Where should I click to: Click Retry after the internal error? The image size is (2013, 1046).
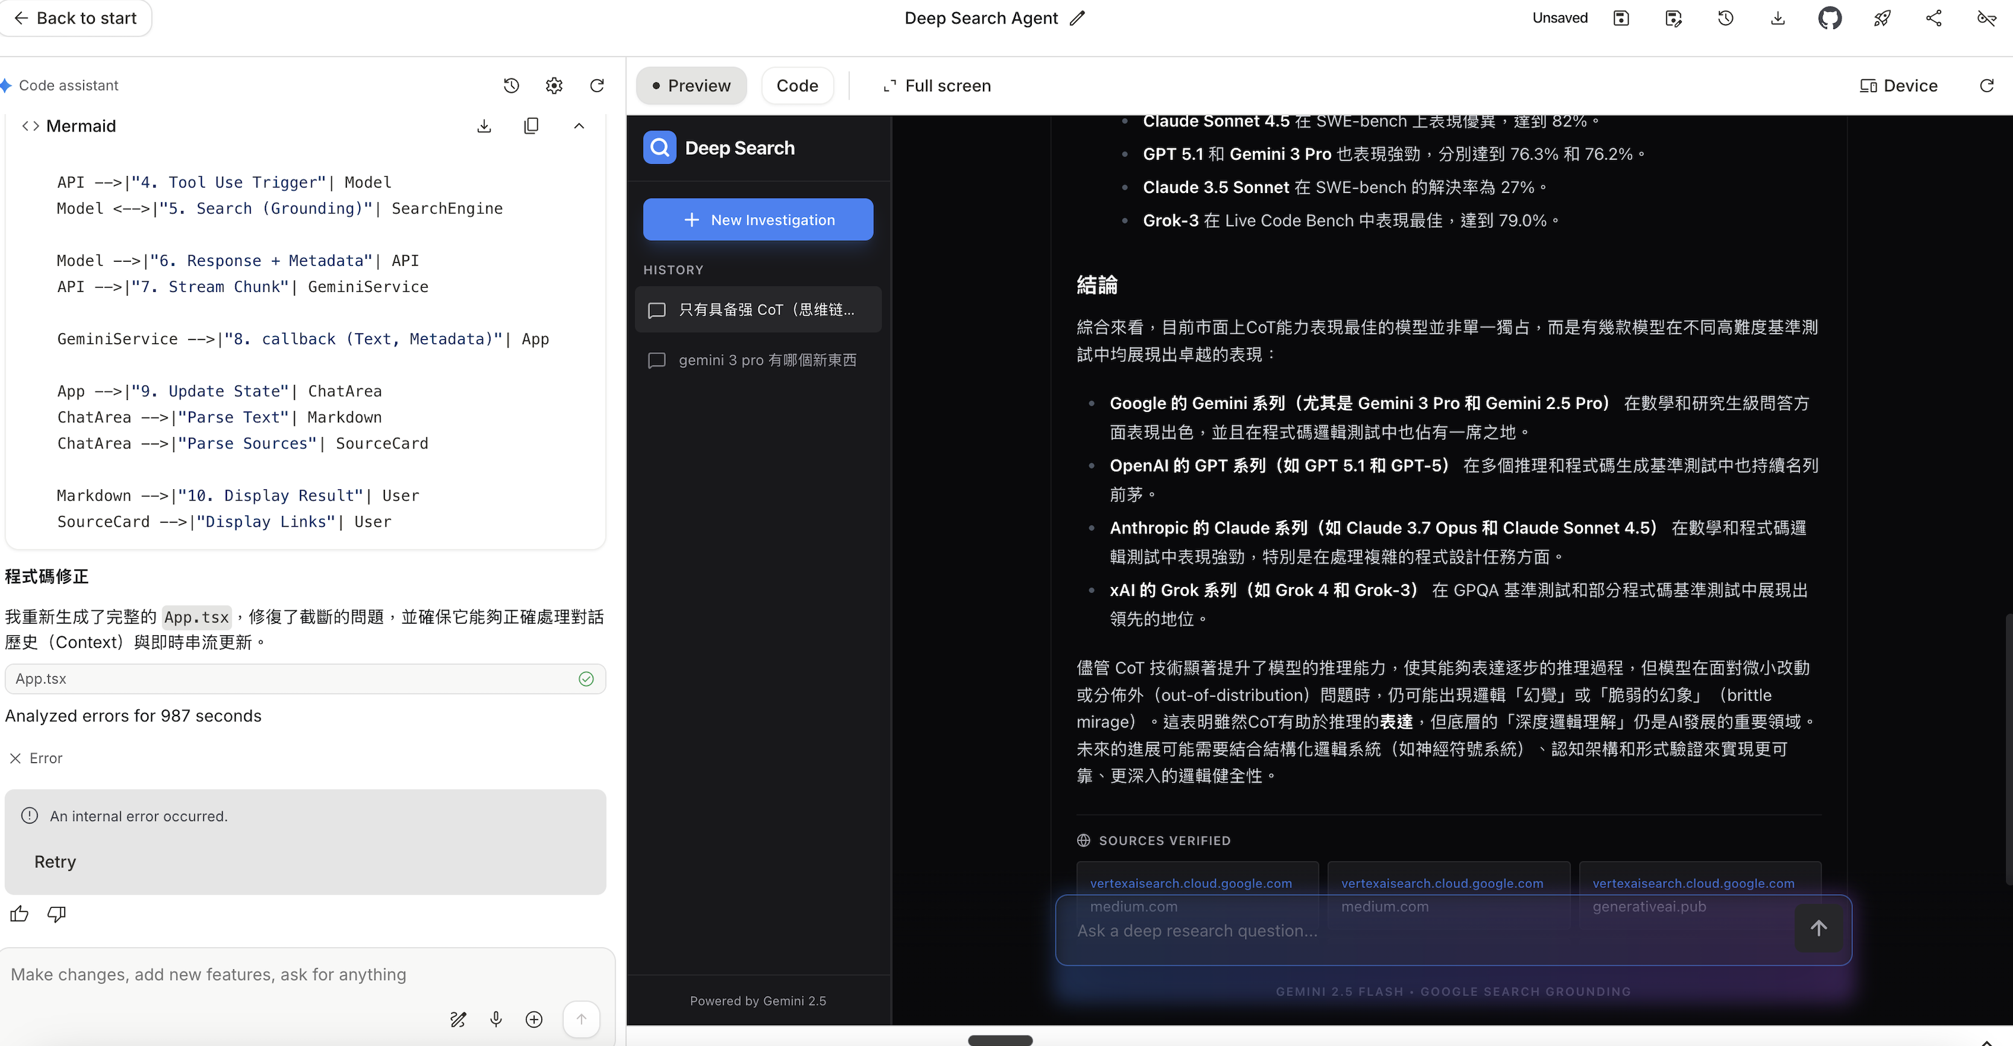(x=55, y=861)
